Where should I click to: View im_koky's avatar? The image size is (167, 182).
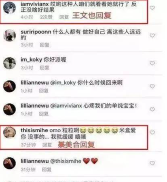click(9, 63)
